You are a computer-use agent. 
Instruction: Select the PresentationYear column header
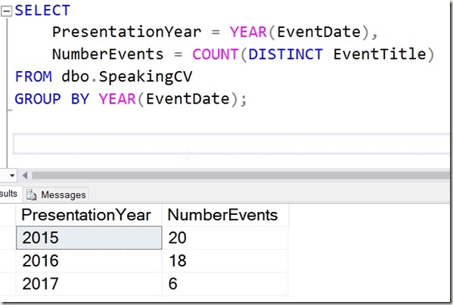click(88, 215)
